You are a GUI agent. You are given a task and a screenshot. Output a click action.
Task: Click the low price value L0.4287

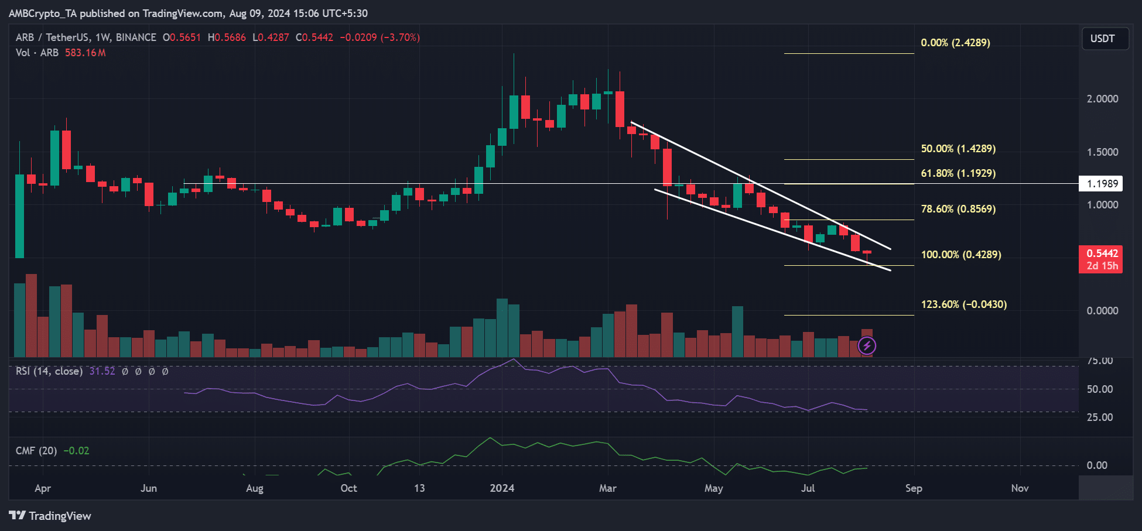[x=271, y=37]
